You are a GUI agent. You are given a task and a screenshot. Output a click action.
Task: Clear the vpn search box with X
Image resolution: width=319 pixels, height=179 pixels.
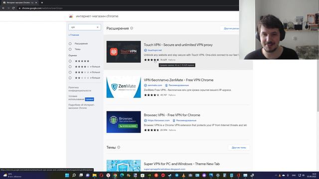(x=98, y=27)
